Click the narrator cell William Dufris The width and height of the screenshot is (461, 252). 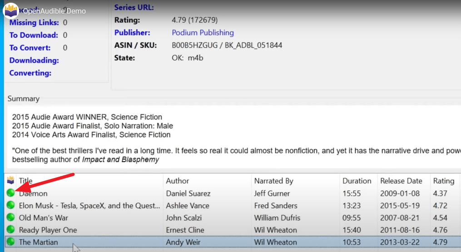tap(277, 217)
